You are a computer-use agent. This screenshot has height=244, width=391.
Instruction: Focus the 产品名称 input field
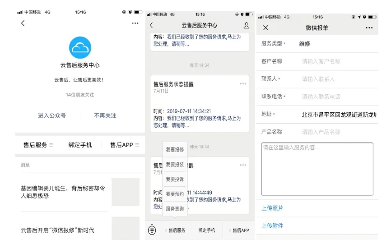[340, 132]
